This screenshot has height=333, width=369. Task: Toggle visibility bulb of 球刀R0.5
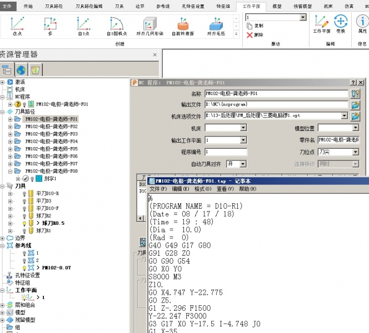coord(24,224)
